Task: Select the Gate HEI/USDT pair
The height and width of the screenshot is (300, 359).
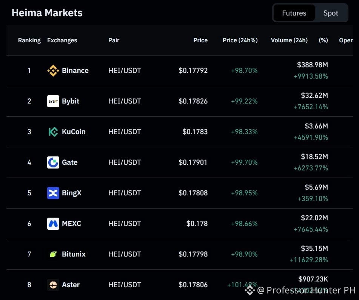Action: coord(125,162)
